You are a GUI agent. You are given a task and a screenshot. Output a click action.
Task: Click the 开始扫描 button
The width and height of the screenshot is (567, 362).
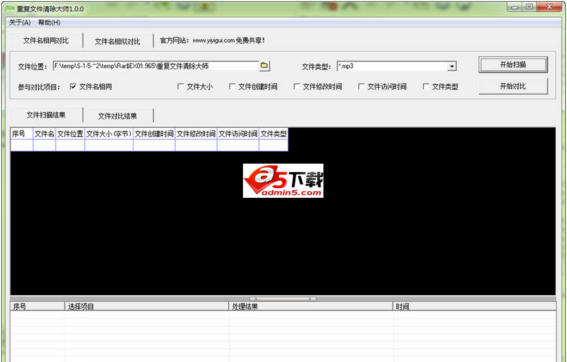(513, 64)
